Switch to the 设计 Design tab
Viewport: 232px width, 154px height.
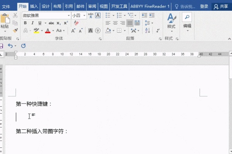click(46, 6)
